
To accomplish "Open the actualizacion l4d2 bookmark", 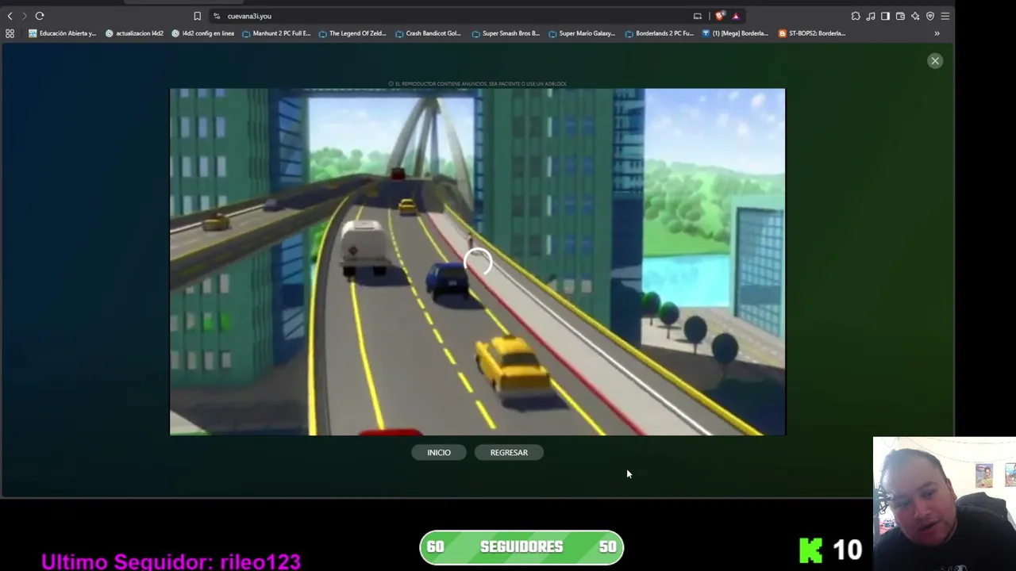I will (134, 33).
